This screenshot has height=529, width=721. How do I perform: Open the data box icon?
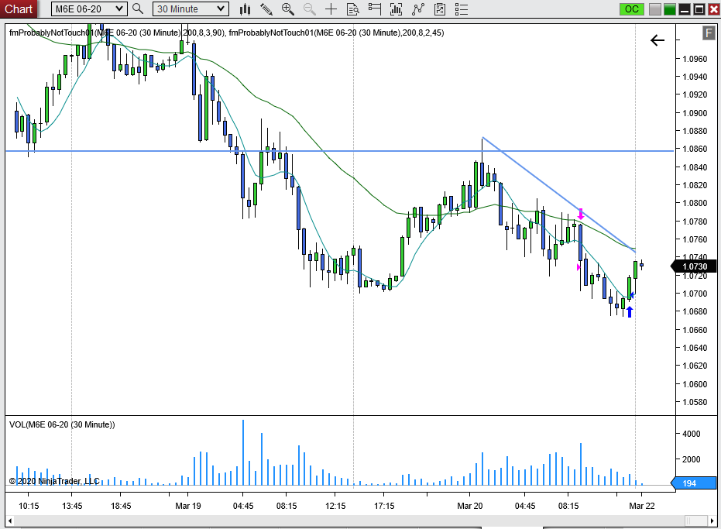pos(353,9)
